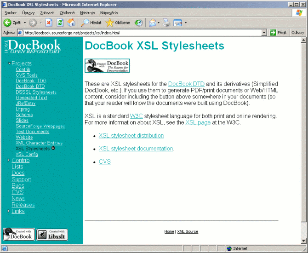
Task: Click the Forward arrow icon
Action: coord(33,23)
